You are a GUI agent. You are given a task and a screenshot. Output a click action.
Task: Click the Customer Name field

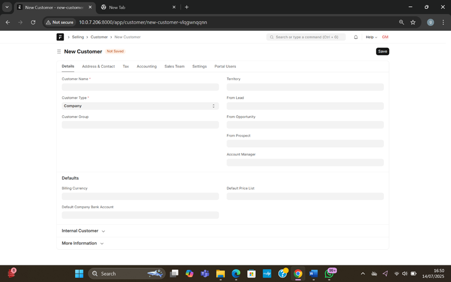coord(141,87)
